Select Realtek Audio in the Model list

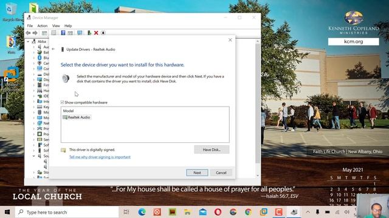(77, 117)
